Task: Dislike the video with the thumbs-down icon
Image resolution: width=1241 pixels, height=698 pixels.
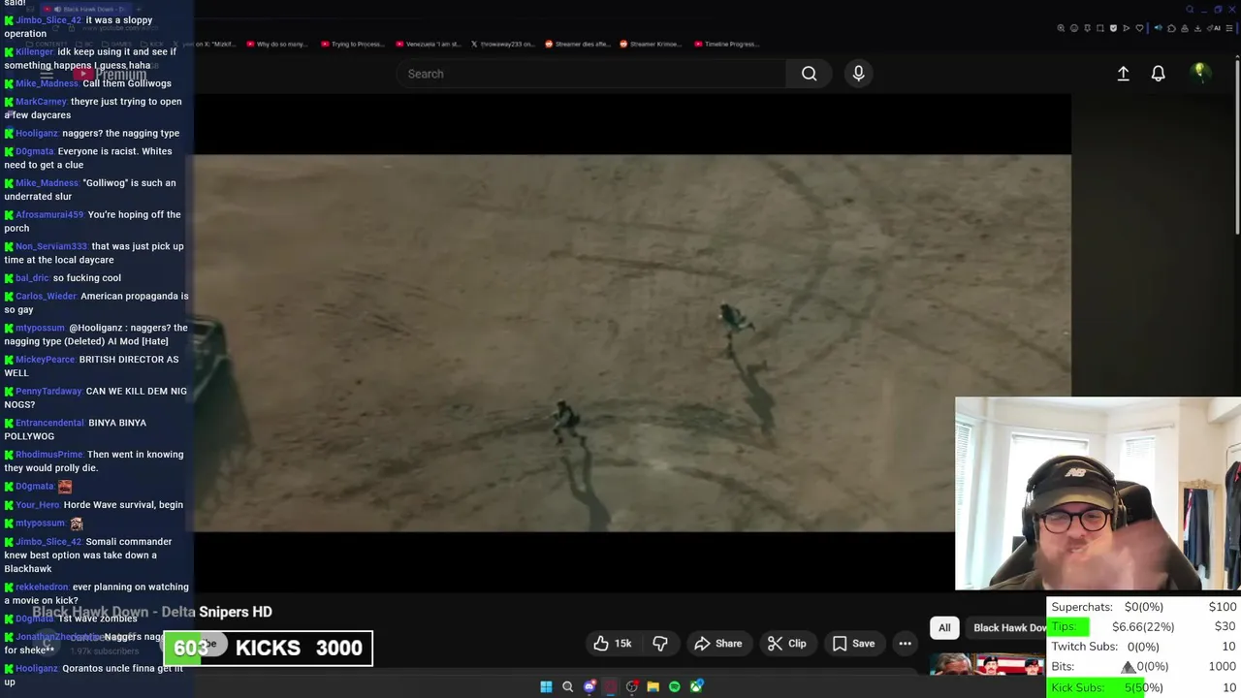Action: click(x=660, y=644)
